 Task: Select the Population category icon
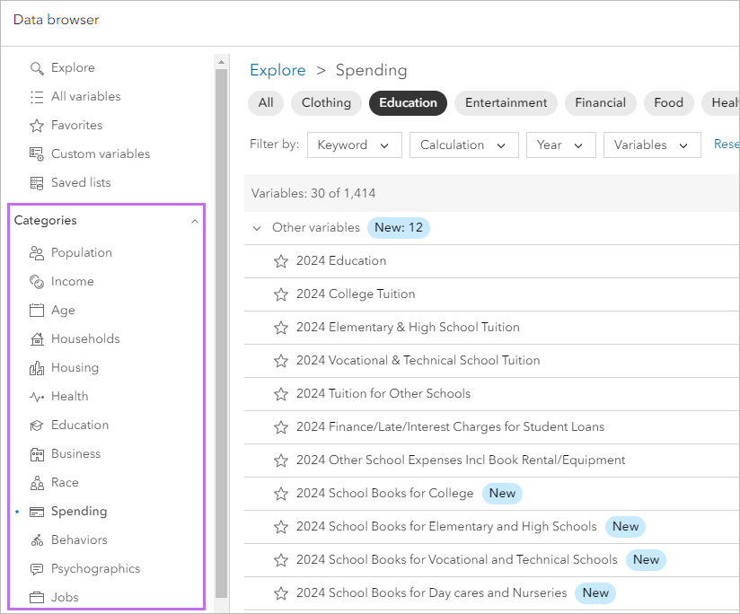point(34,252)
